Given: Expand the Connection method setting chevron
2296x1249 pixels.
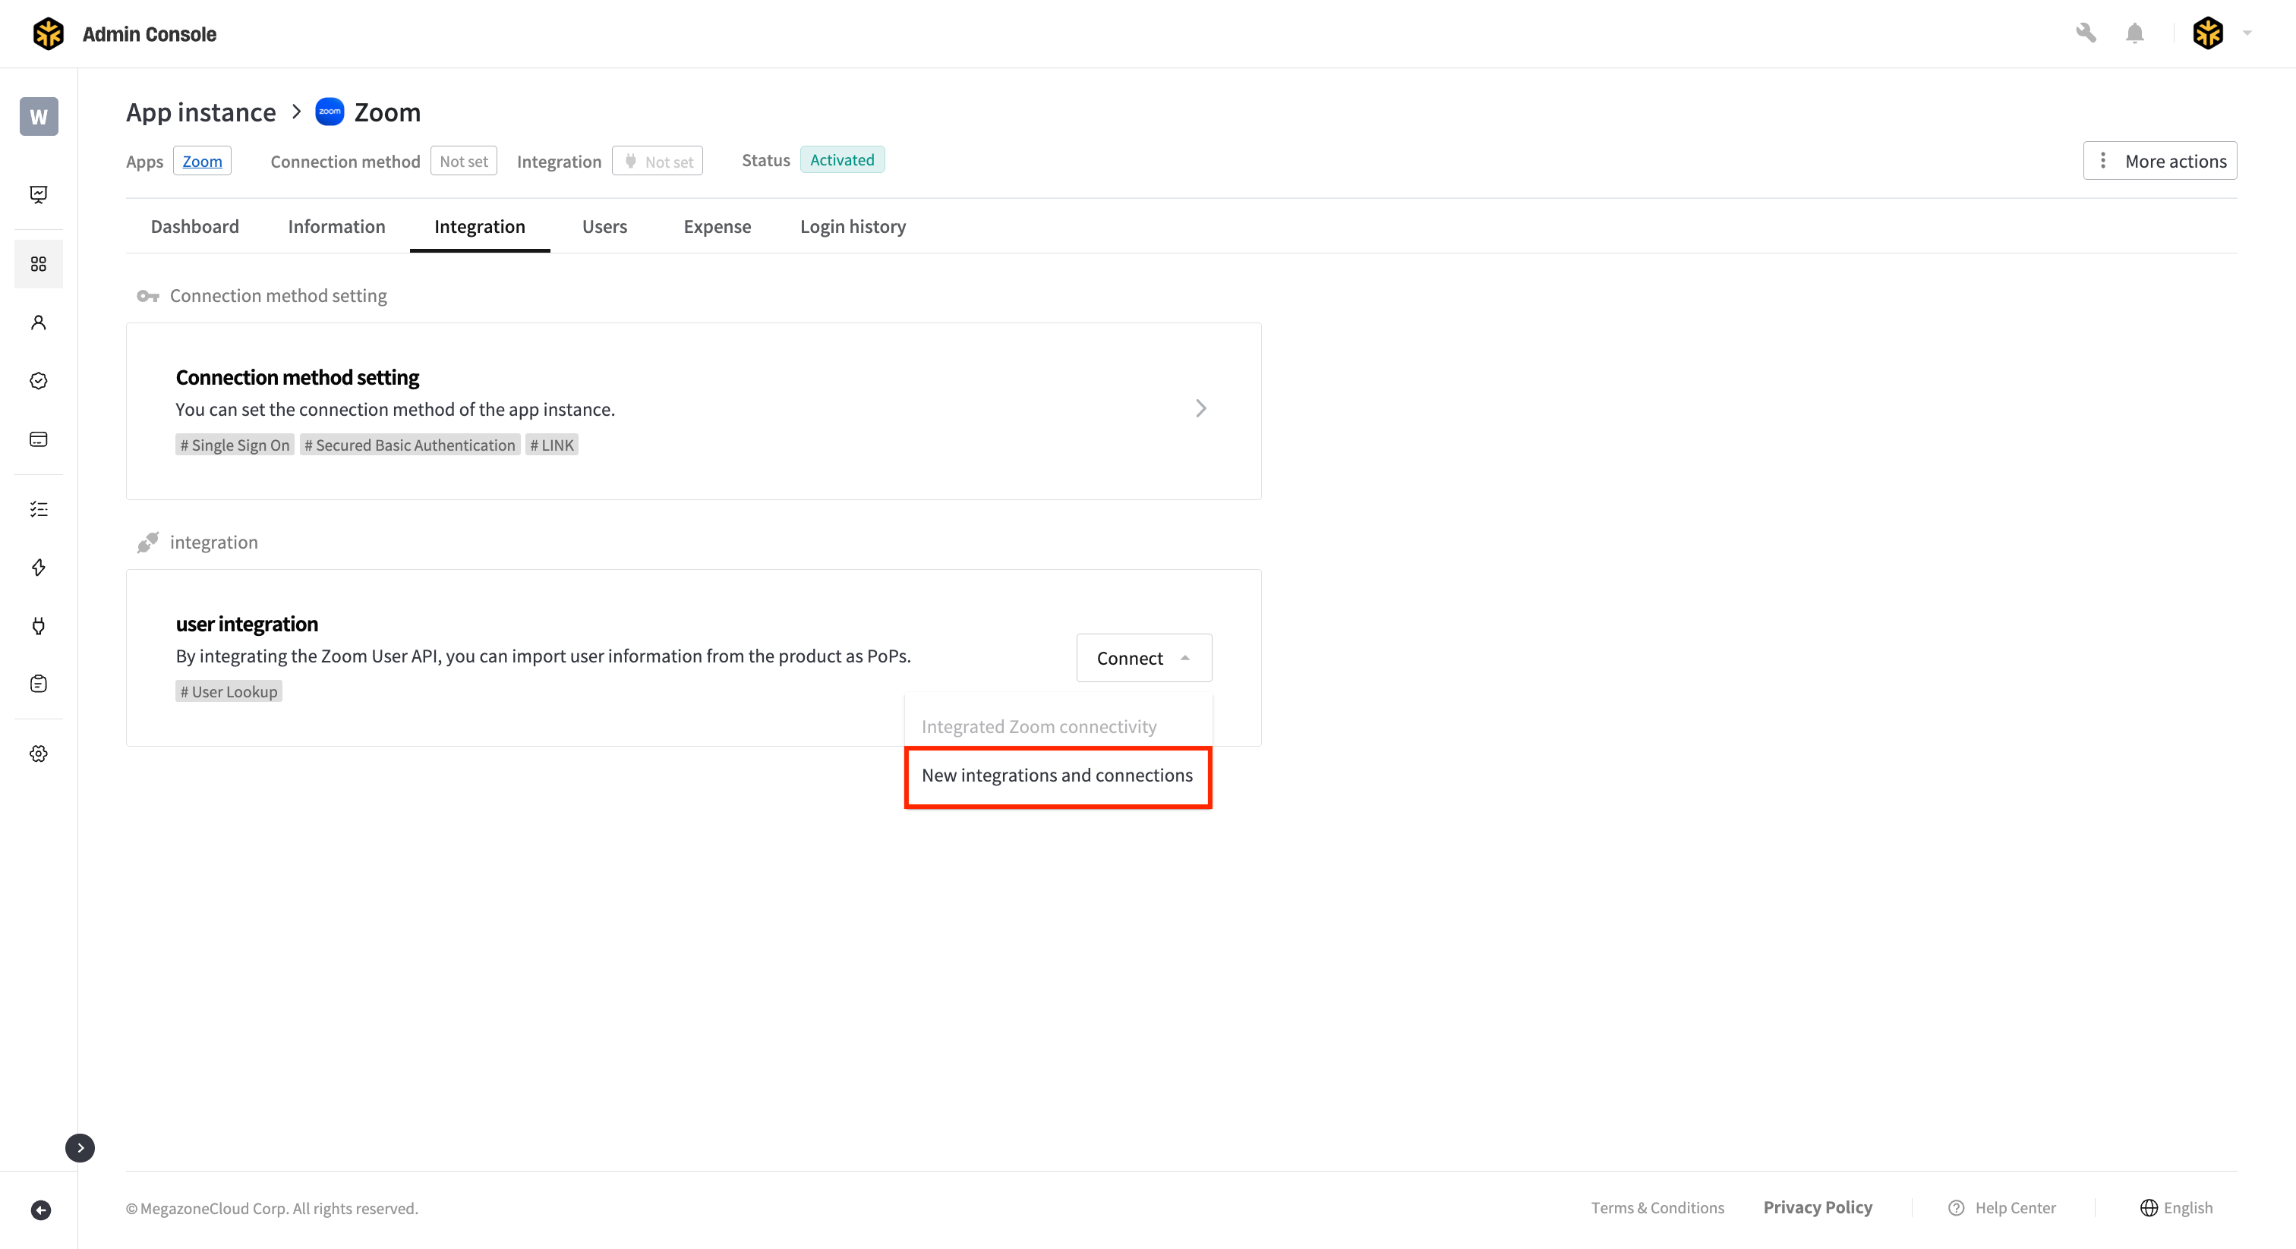Looking at the screenshot, I should [1200, 408].
